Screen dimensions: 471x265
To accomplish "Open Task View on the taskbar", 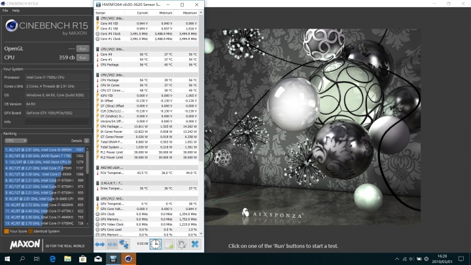I will pyautogui.click(x=37, y=258).
